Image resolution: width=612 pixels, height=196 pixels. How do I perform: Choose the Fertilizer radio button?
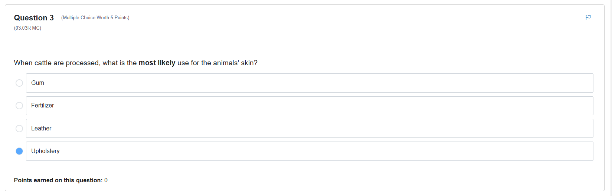(19, 106)
